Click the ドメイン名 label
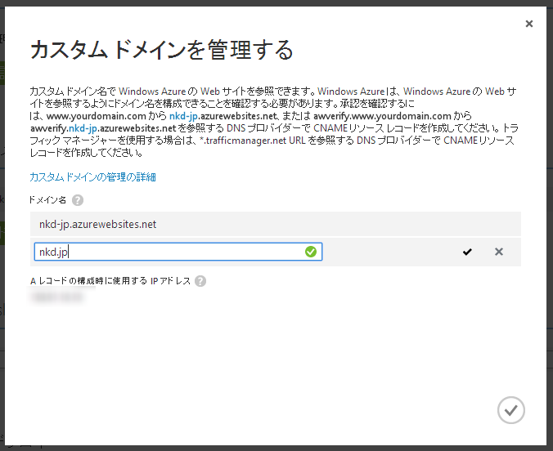This screenshot has width=553, height=451. click(x=47, y=200)
